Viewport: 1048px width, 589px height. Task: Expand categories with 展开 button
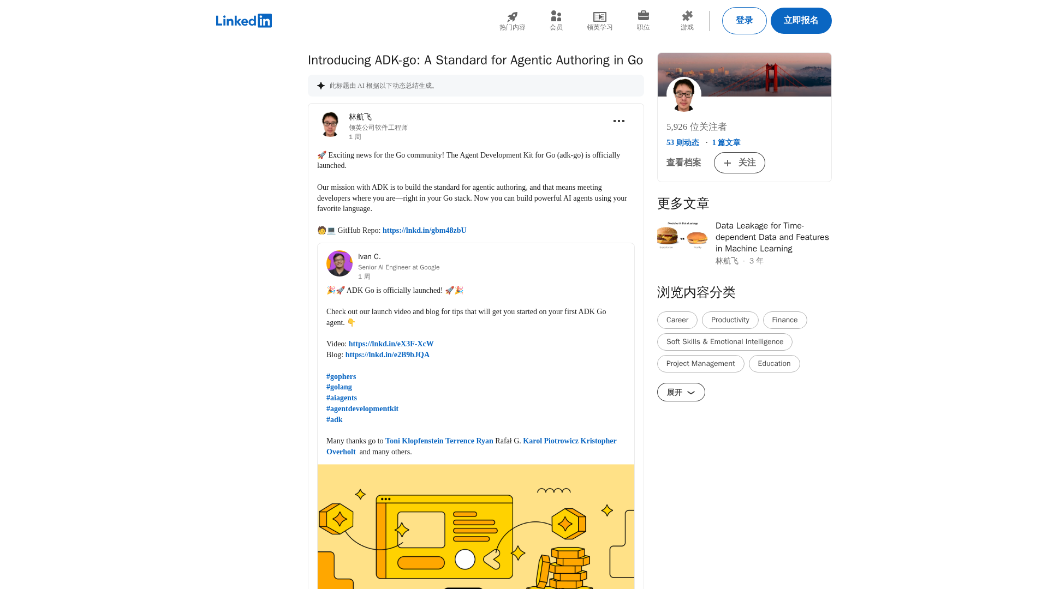(681, 392)
